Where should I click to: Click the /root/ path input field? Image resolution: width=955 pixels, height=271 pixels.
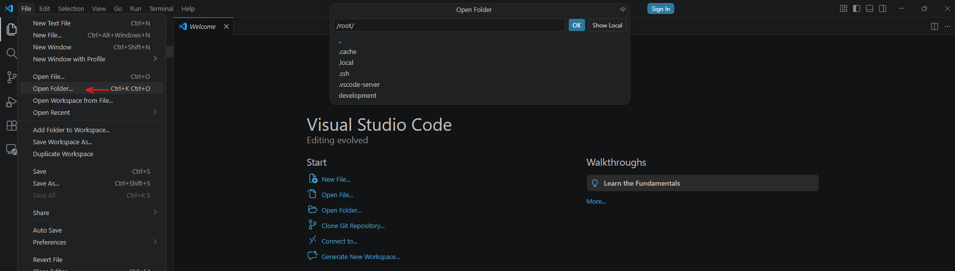[449, 25]
